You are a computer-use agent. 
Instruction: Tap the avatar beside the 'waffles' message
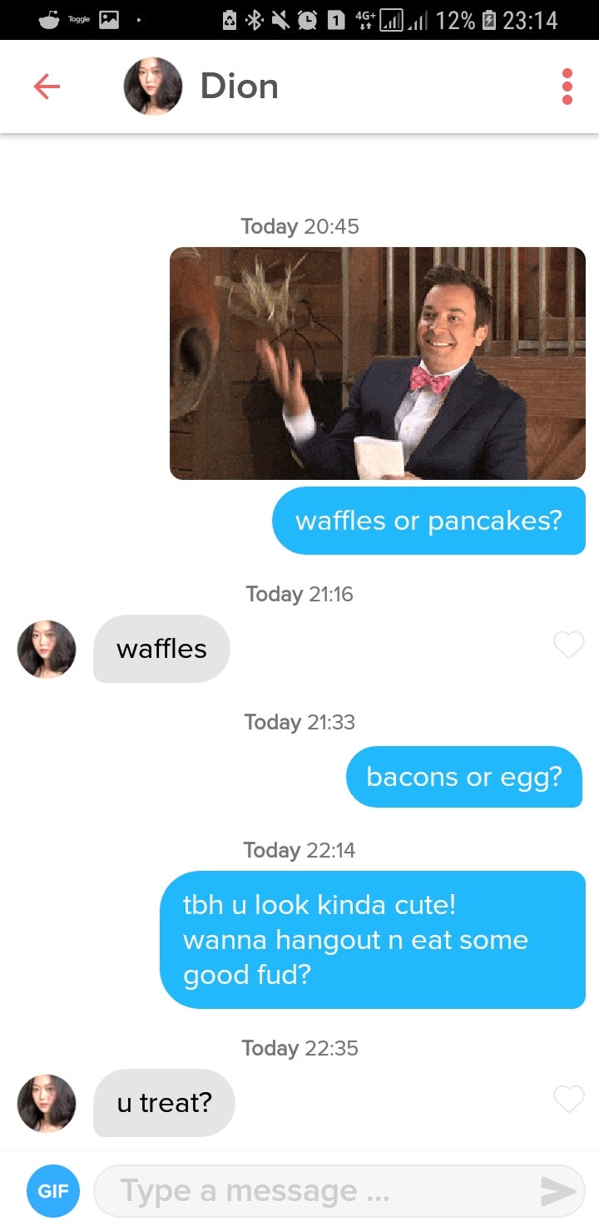(x=47, y=649)
